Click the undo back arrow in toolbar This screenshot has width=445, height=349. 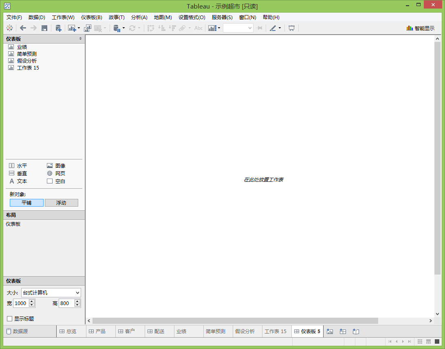[x=23, y=28]
